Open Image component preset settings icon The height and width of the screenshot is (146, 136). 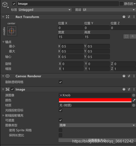point(129,89)
